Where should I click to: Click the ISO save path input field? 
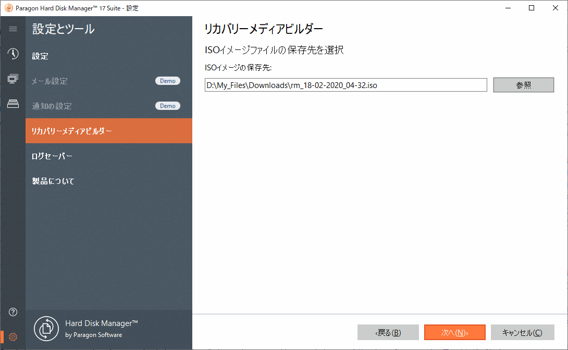pyautogui.click(x=345, y=84)
